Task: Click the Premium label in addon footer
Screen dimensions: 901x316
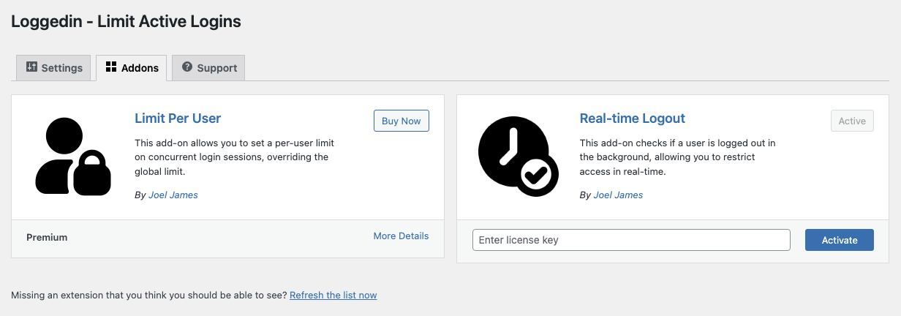Action: [47, 237]
